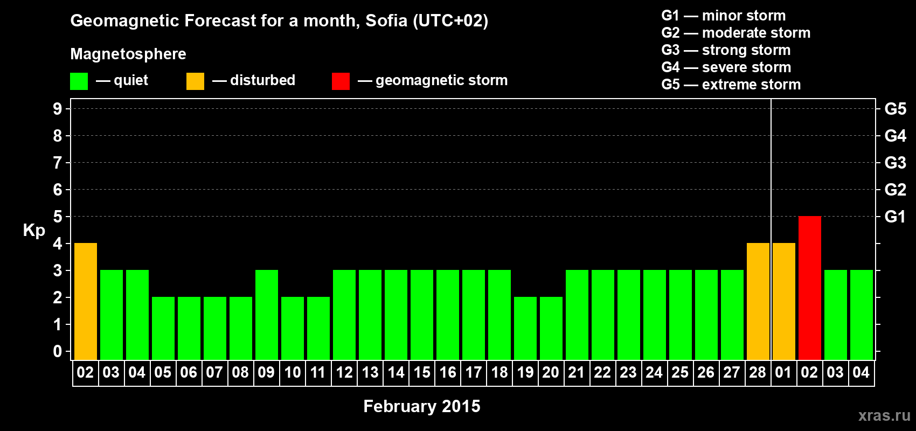The width and height of the screenshot is (916, 431).
Task: Click the green bar above date 15
Action: coord(421,315)
